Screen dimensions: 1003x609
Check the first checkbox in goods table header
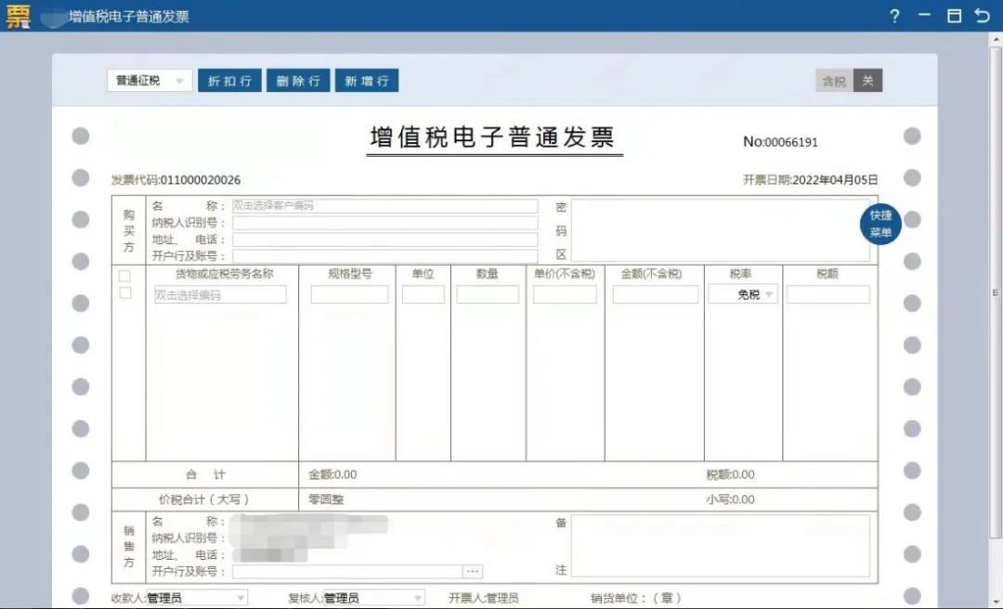(x=124, y=276)
